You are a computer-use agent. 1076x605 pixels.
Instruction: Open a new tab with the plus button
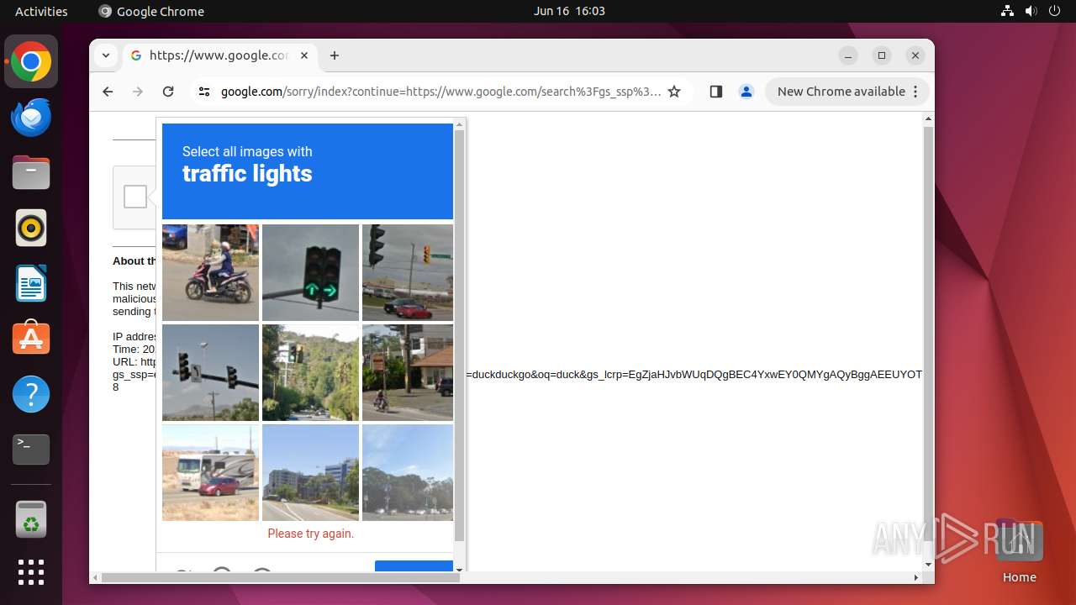tap(335, 55)
